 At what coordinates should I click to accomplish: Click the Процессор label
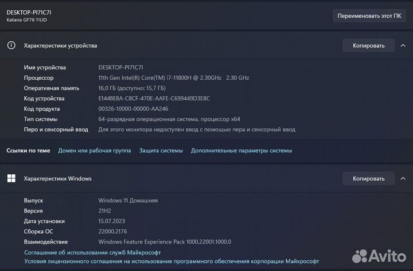(x=39, y=77)
